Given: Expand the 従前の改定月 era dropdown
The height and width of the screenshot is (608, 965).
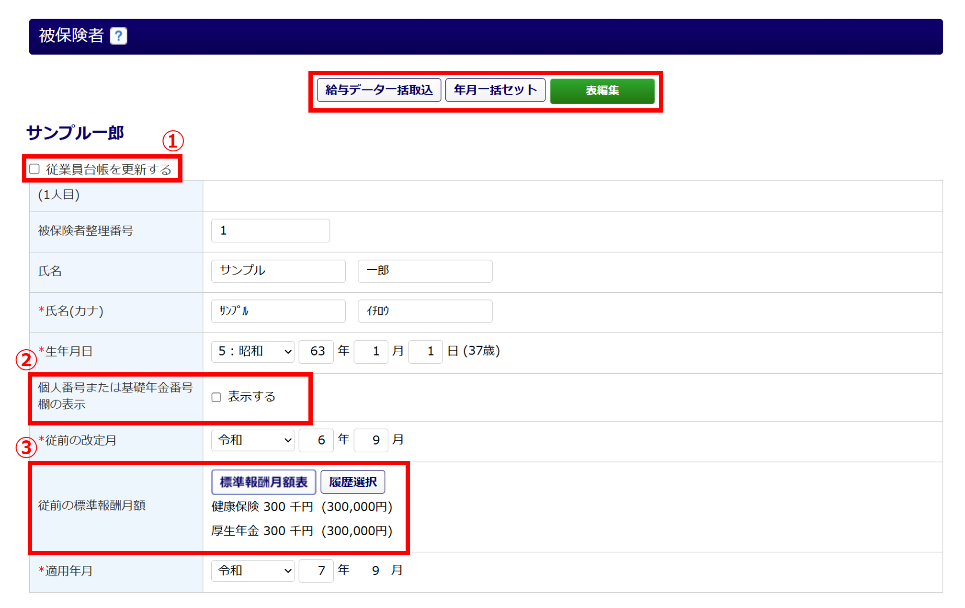Looking at the screenshot, I should (x=253, y=440).
